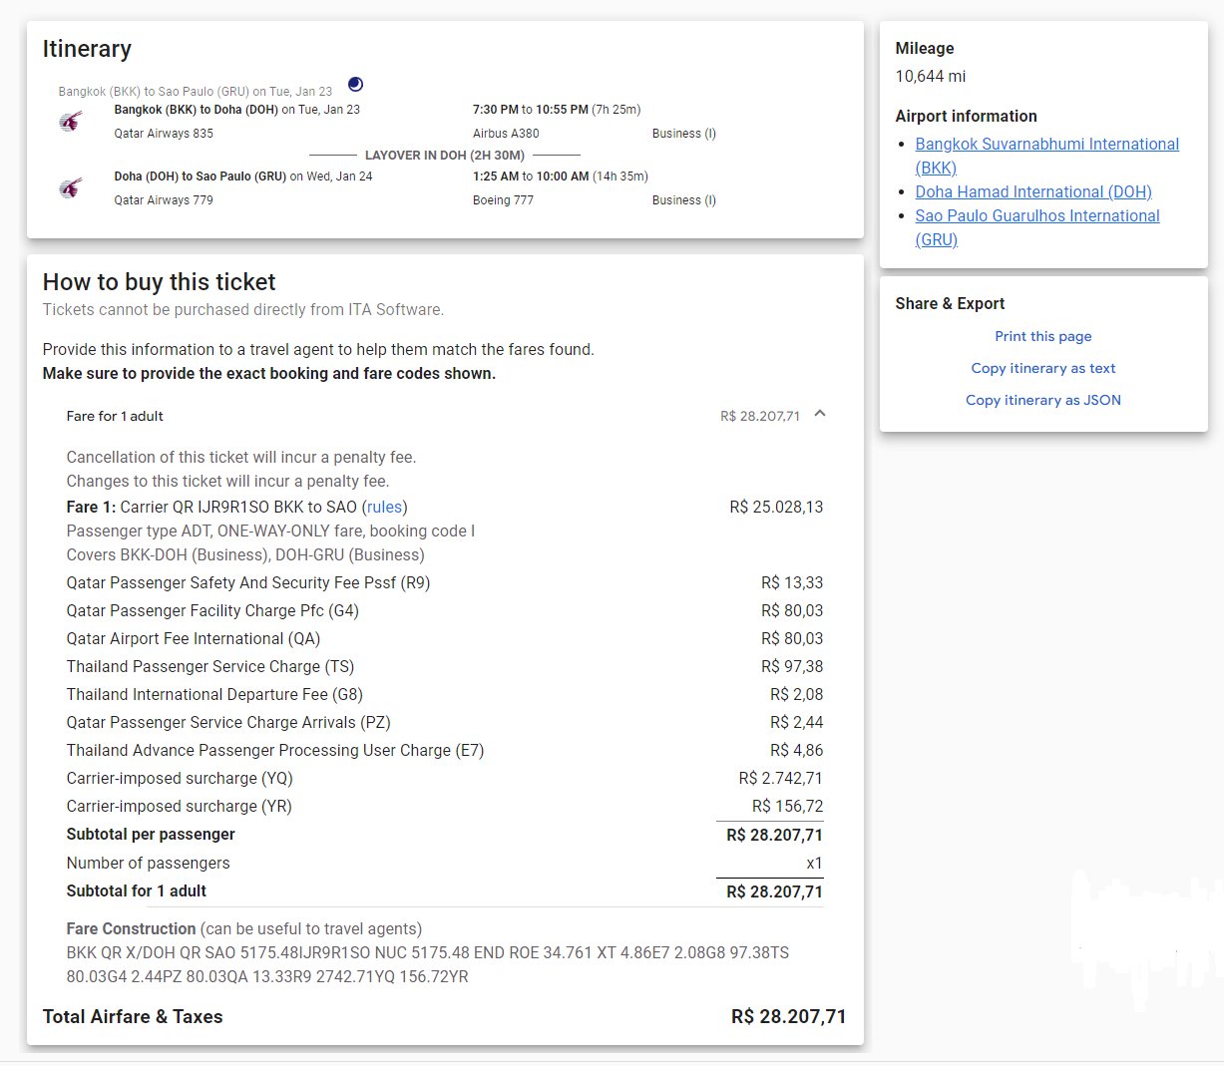Click the 'Total Airfare & Taxes' label
The width and height of the screenshot is (1224, 1066).
click(x=133, y=1016)
